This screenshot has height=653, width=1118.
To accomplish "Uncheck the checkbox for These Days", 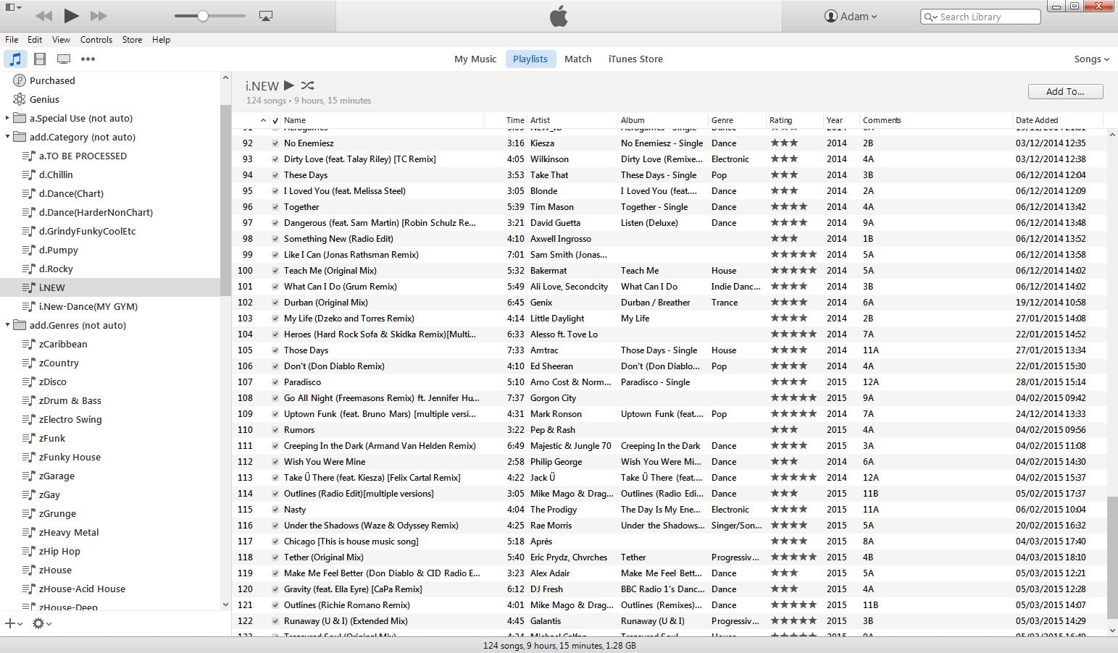I will point(275,175).
